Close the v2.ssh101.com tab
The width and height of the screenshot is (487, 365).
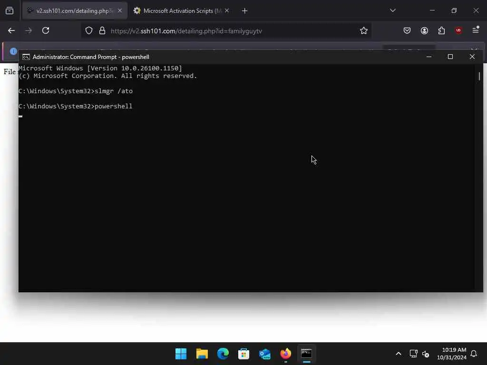coord(119,10)
